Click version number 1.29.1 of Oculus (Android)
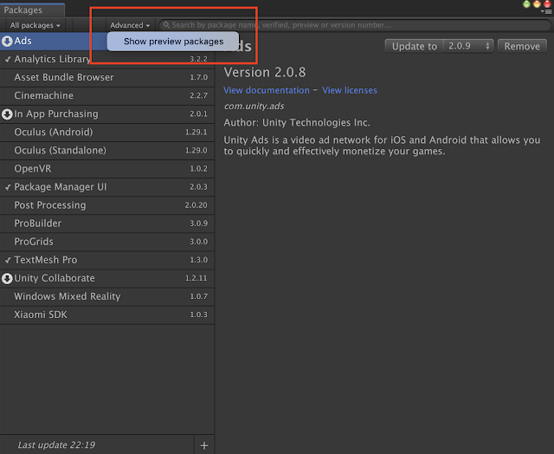The width and height of the screenshot is (554, 454). 196,133
